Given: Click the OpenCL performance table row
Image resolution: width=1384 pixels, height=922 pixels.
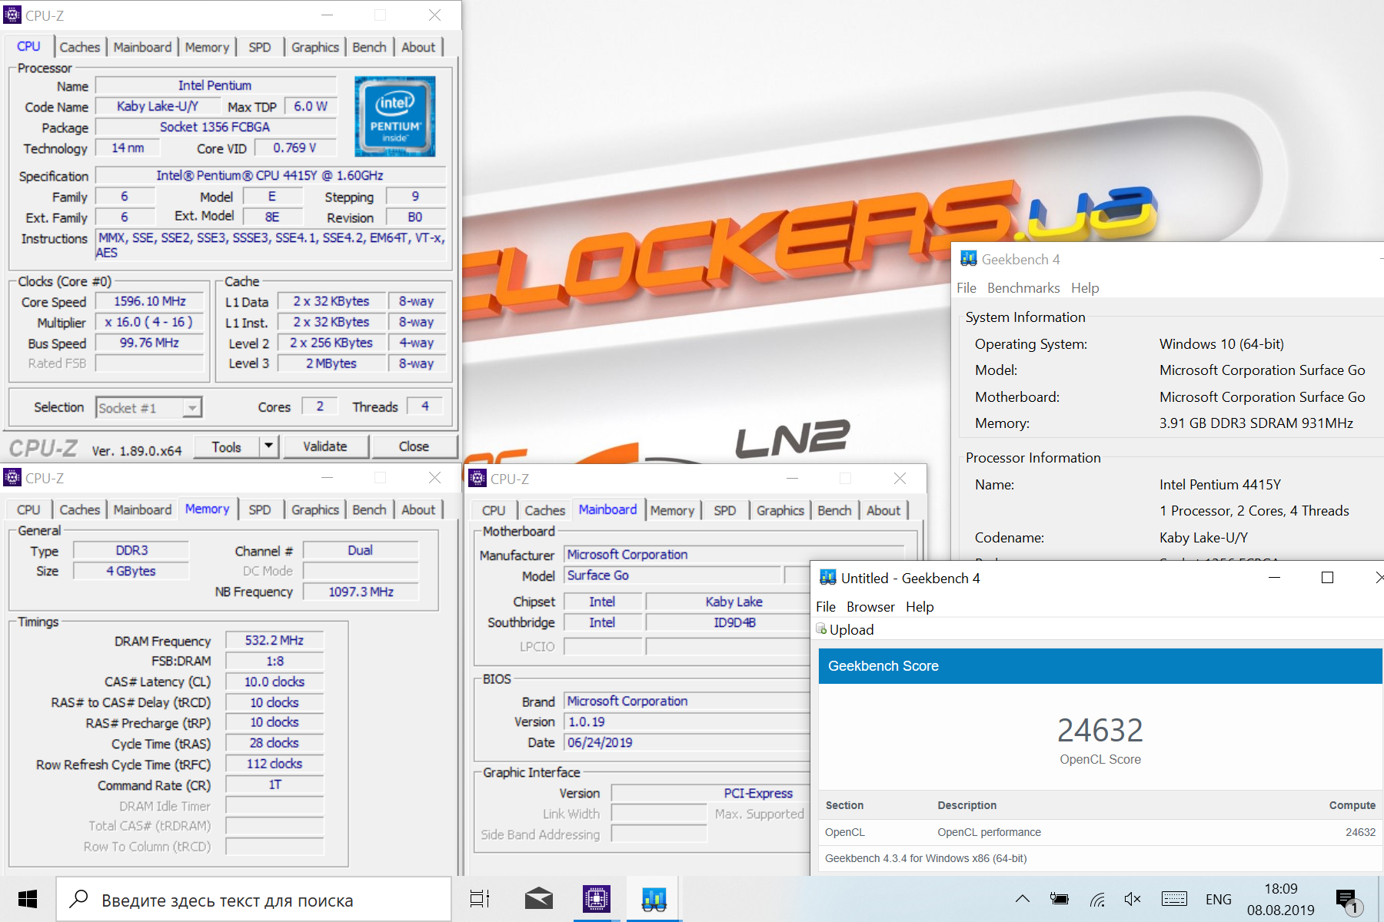Looking at the screenshot, I should click(x=1100, y=832).
